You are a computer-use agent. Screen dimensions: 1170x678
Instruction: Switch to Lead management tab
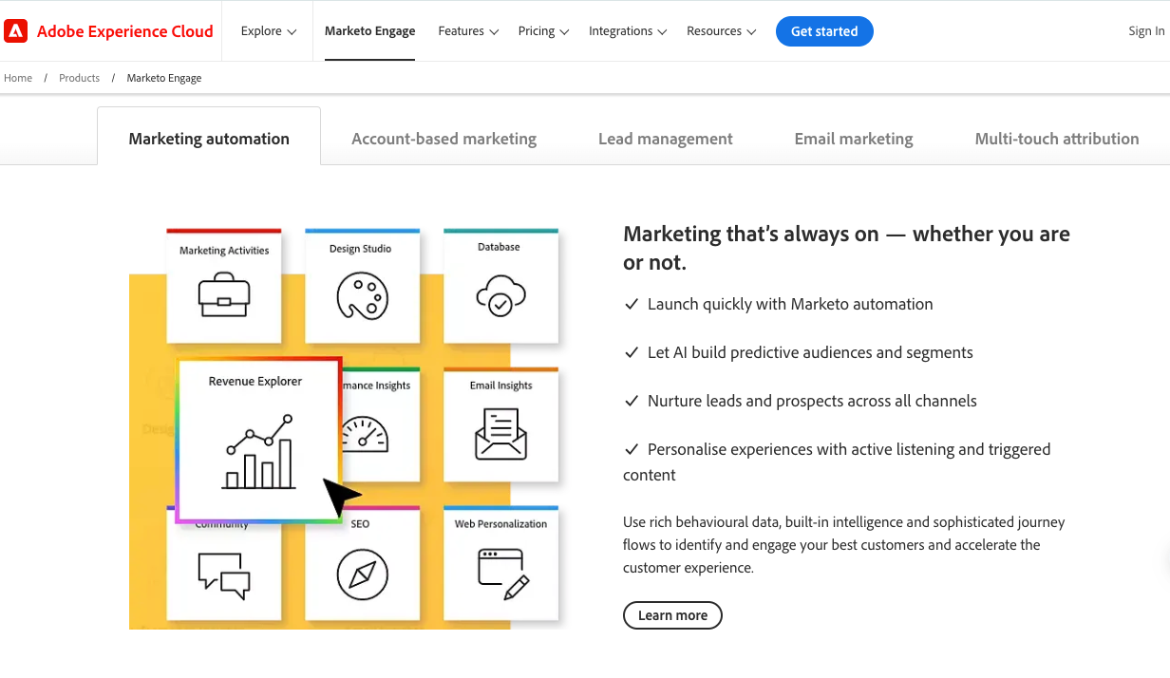[666, 139]
